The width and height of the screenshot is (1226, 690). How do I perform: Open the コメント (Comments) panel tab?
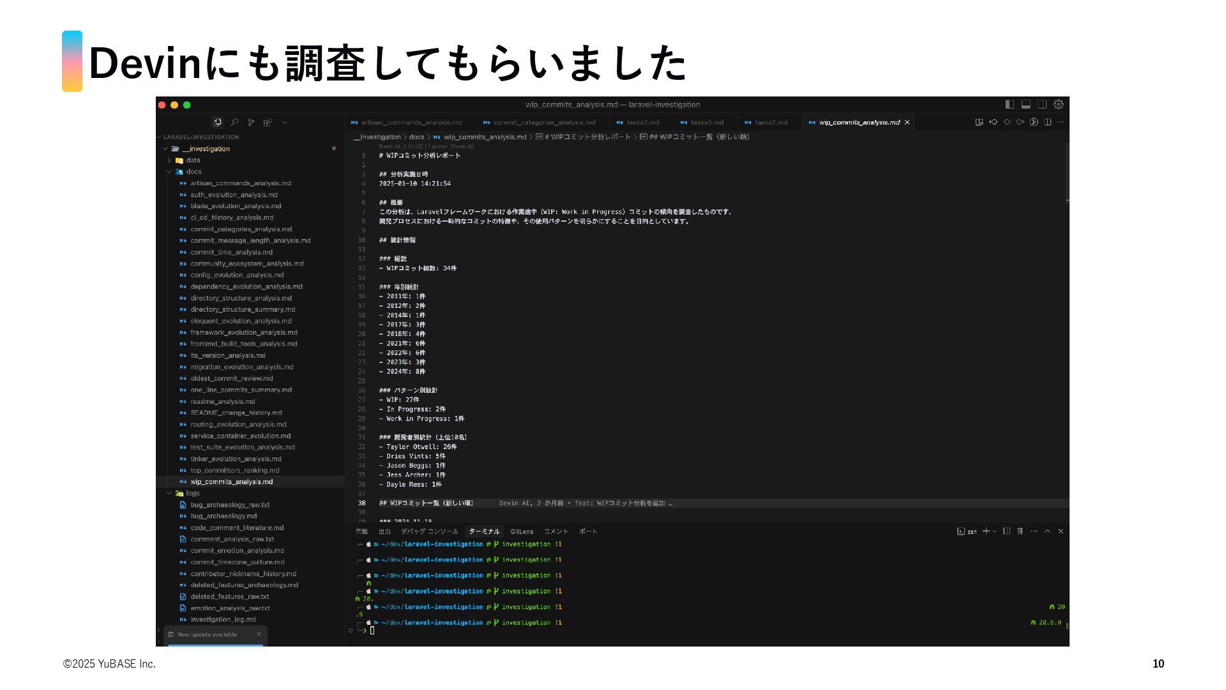556,532
